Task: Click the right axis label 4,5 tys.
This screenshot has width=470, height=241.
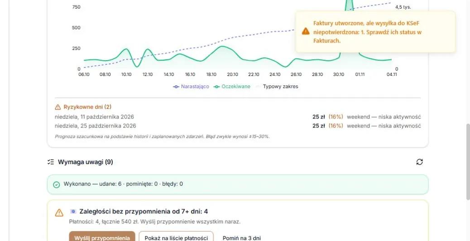Action: tap(403, 7)
